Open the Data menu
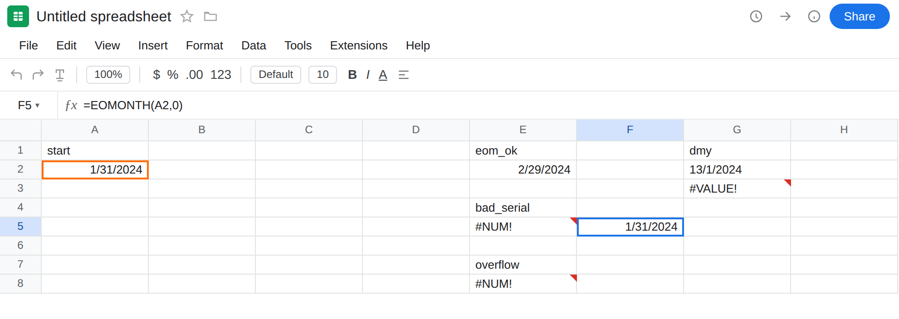The image size is (899, 319). pos(254,45)
